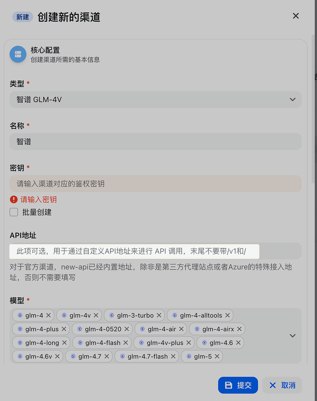Viewport: 317px width, 401px height.
Task: Remove the glm-4-0520 model tag
Action: (126, 329)
